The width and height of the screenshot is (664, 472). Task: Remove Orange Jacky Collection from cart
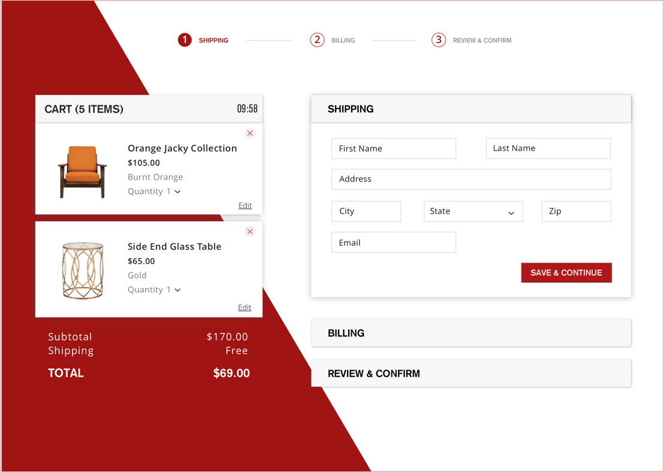pyautogui.click(x=250, y=133)
